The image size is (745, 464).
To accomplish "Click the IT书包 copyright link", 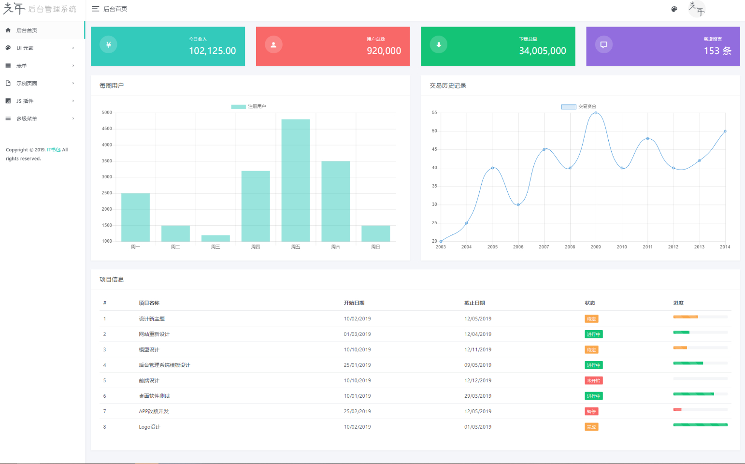I will (x=54, y=150).
